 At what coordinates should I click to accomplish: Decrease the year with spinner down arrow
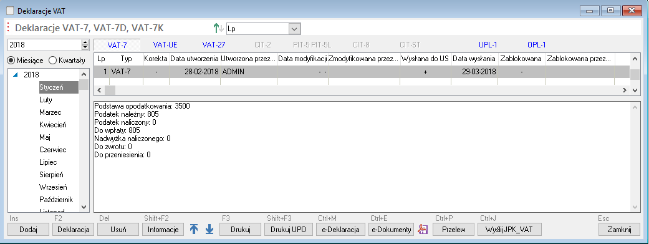tap(85, 47)
